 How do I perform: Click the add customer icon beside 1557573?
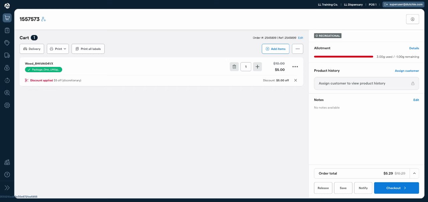[43, 19]
